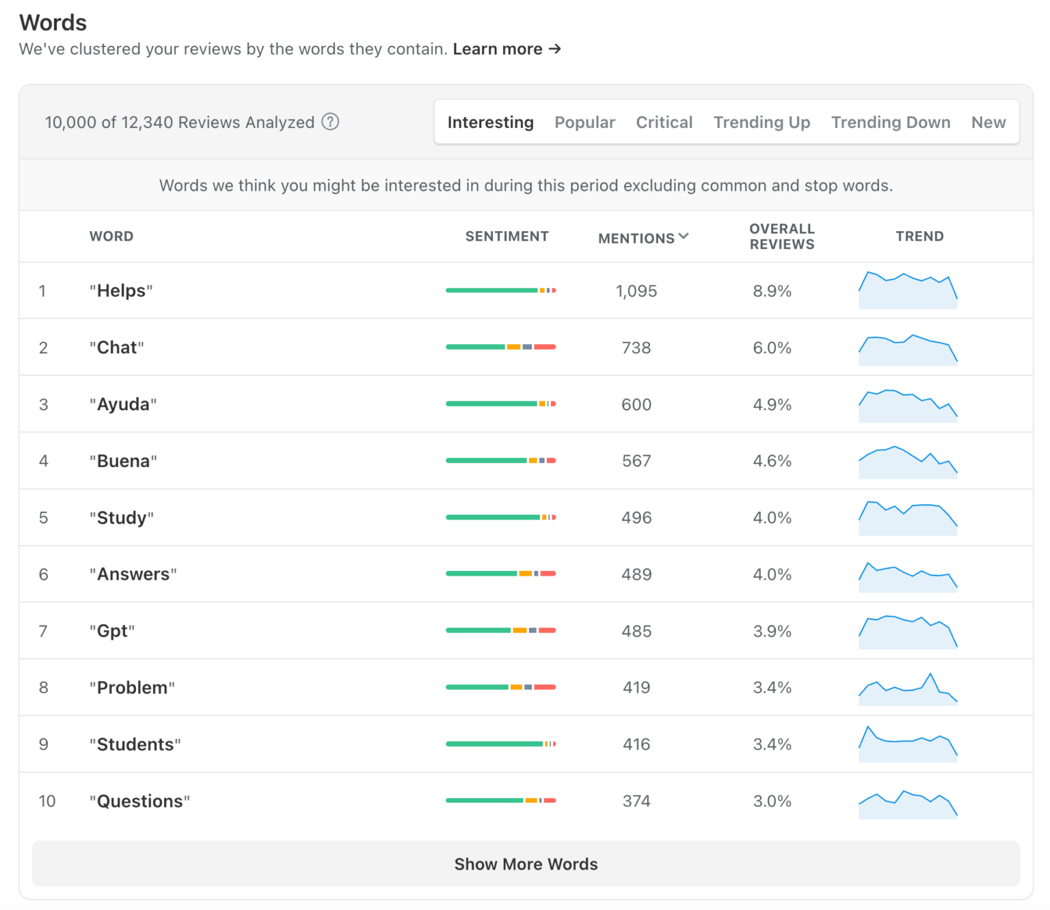Click the sentiment bar for "Answers"

pos(500,574)
